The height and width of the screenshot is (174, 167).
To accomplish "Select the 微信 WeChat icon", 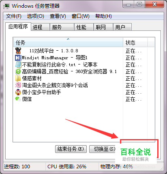I will pos(18,99).
